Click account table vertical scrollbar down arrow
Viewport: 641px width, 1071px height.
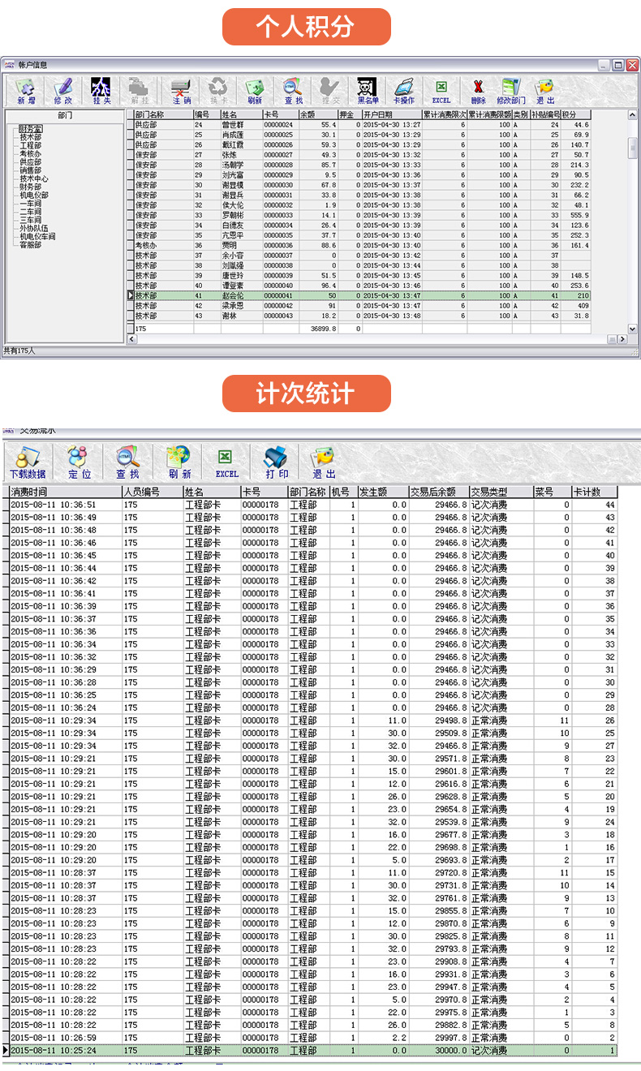click(633, 329)
